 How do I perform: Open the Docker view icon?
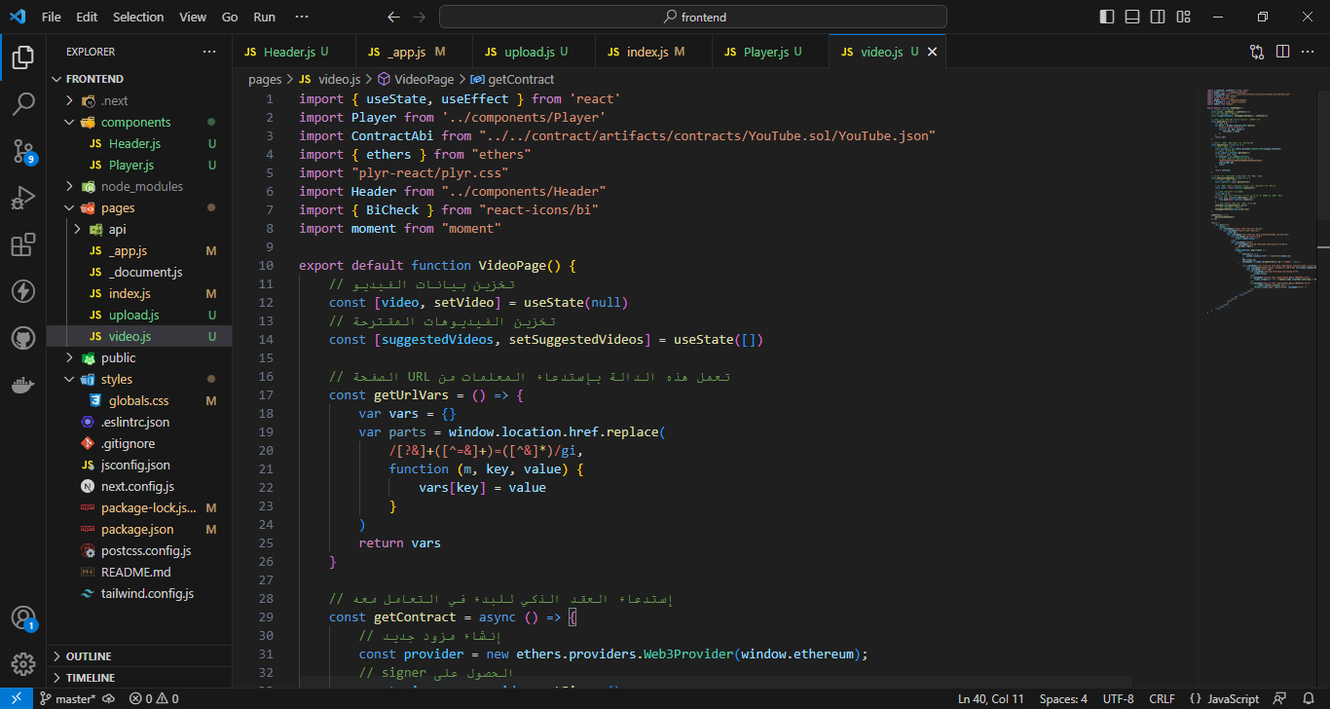(23, 385)
